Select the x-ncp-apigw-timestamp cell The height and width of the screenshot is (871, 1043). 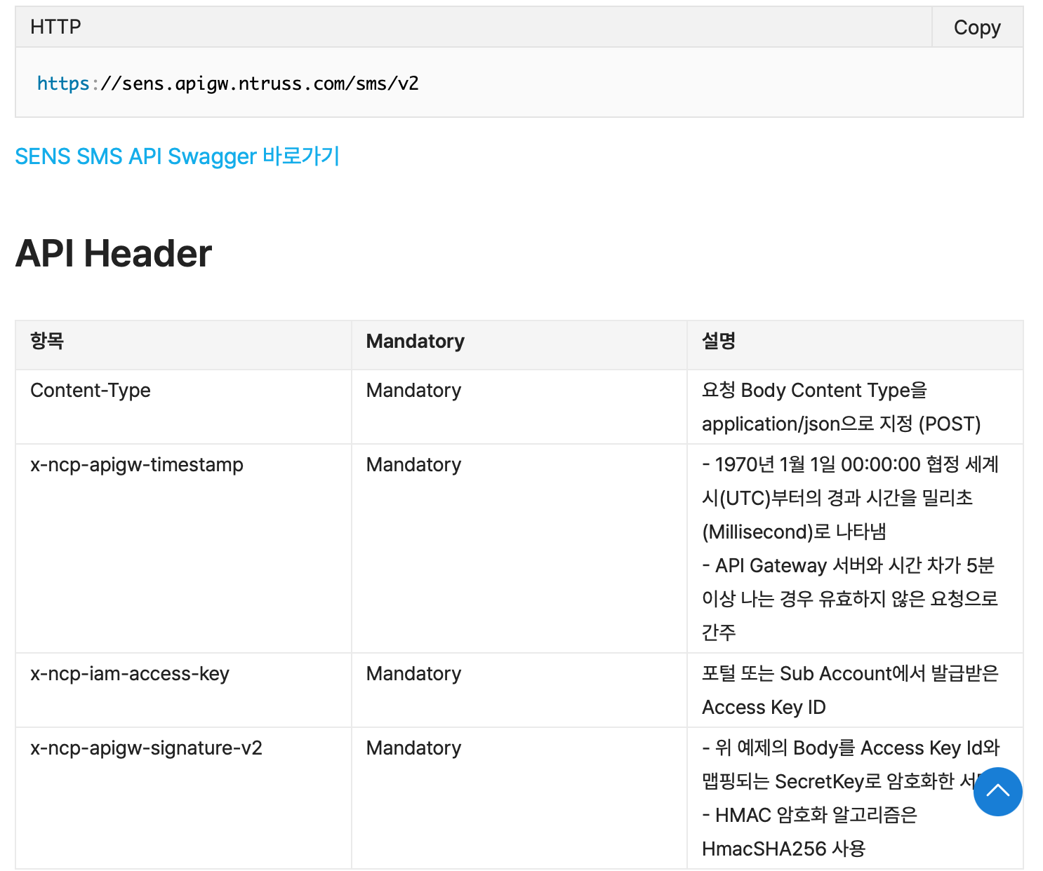click(137, 465)
